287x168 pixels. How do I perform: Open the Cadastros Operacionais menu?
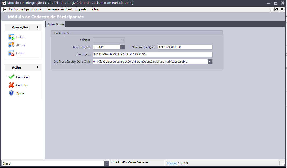26,9
